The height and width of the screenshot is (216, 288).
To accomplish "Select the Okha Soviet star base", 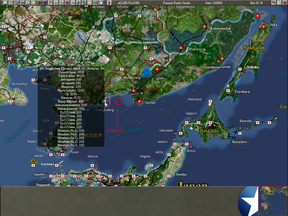I will pyautogui.click(x=263, y=26).
